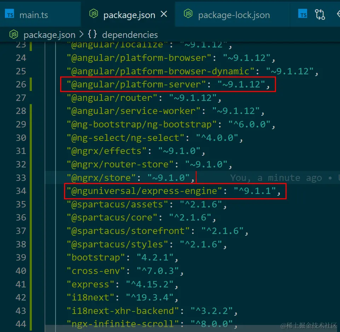Click package.json in the breadcrumb

point(50,35)
